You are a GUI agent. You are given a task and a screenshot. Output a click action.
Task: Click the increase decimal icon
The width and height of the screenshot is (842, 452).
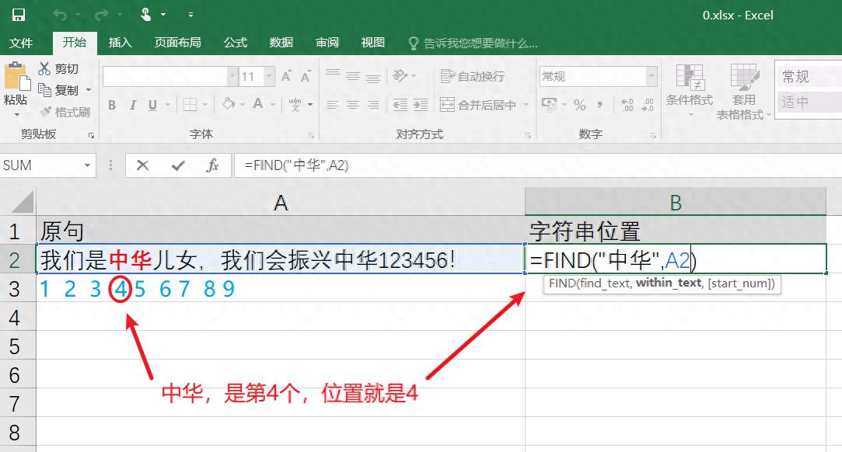(627, 105)
